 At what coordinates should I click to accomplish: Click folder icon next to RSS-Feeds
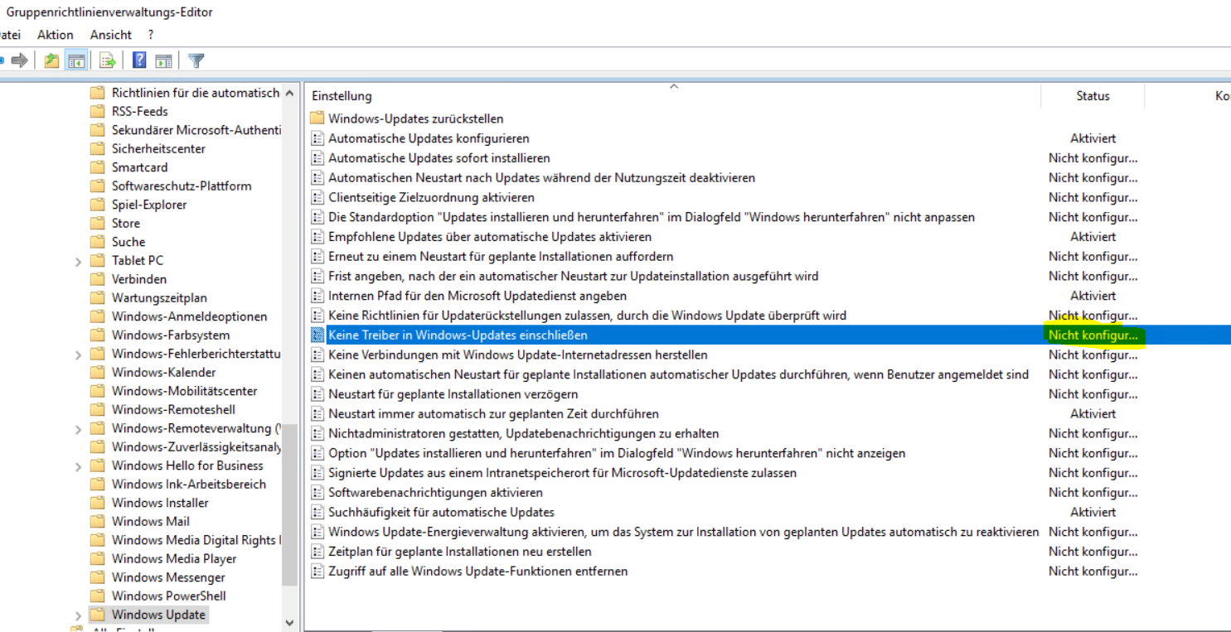(x=98, y=111)
